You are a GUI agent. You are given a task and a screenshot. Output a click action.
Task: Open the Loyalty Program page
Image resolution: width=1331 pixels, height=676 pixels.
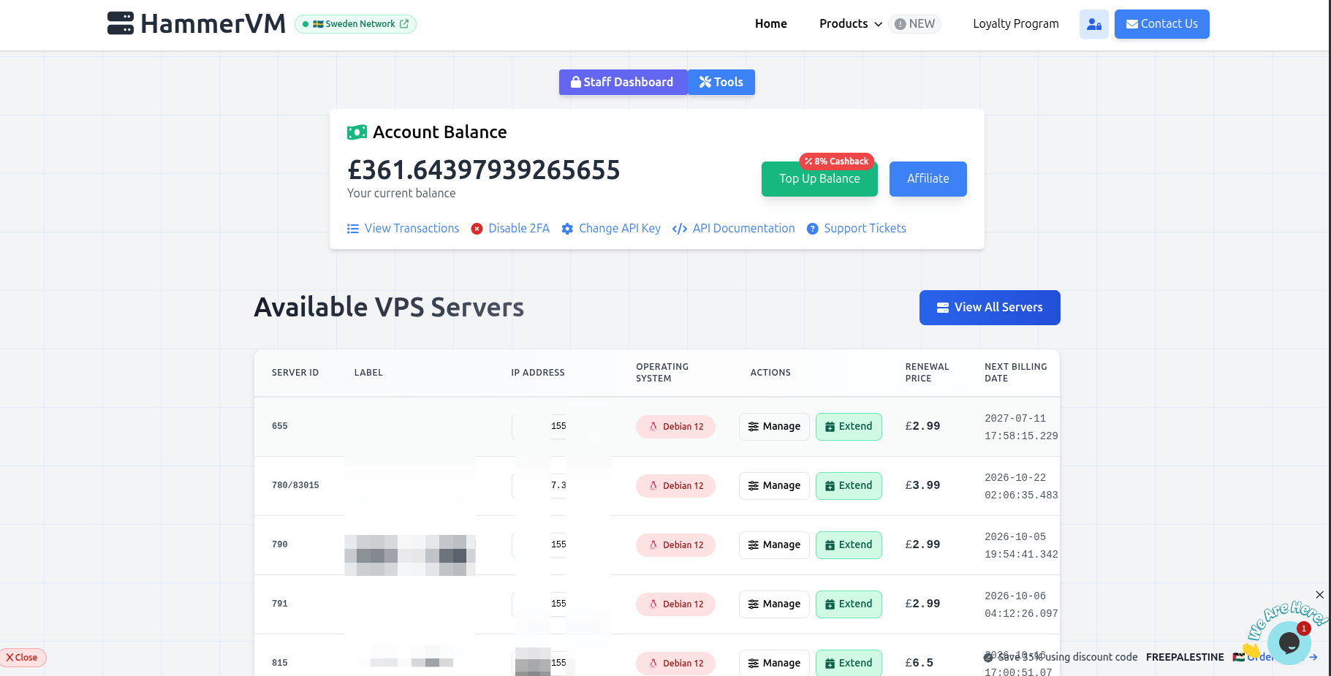click(x=1015, y=23)
